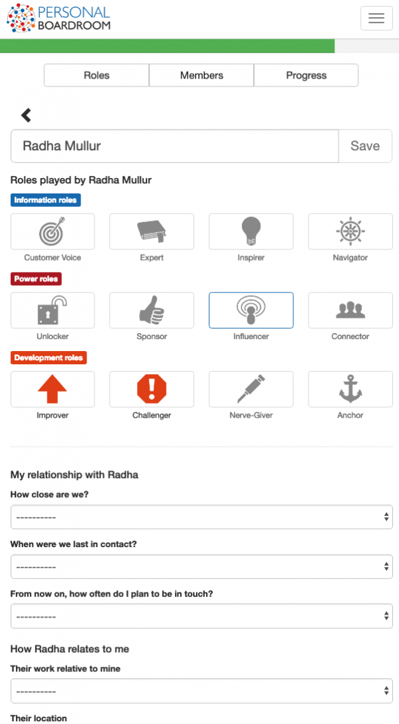Toggle the Expert books role
399x724 pixels.
[152, 232]
